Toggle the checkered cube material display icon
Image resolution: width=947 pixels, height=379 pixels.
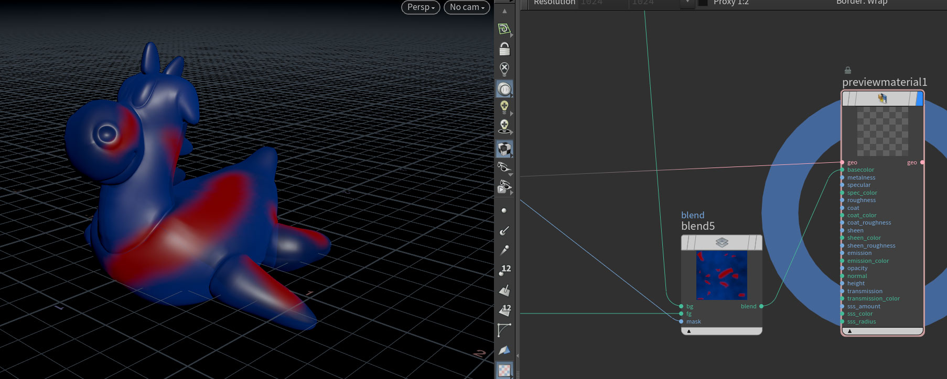coord(504,149)
